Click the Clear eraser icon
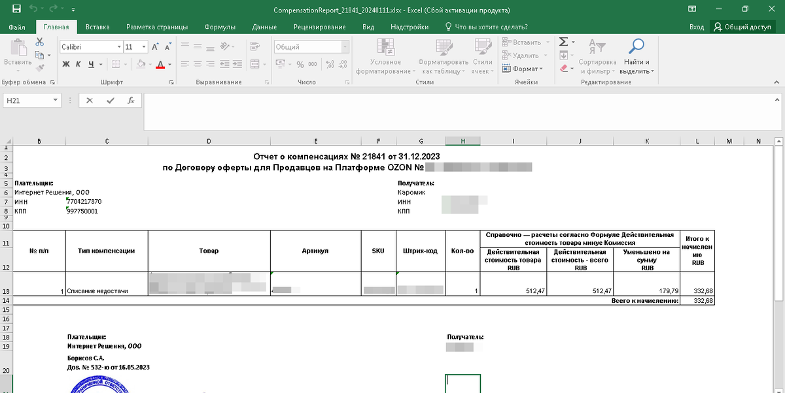This screenshot has height=393, width=785. 563,68
